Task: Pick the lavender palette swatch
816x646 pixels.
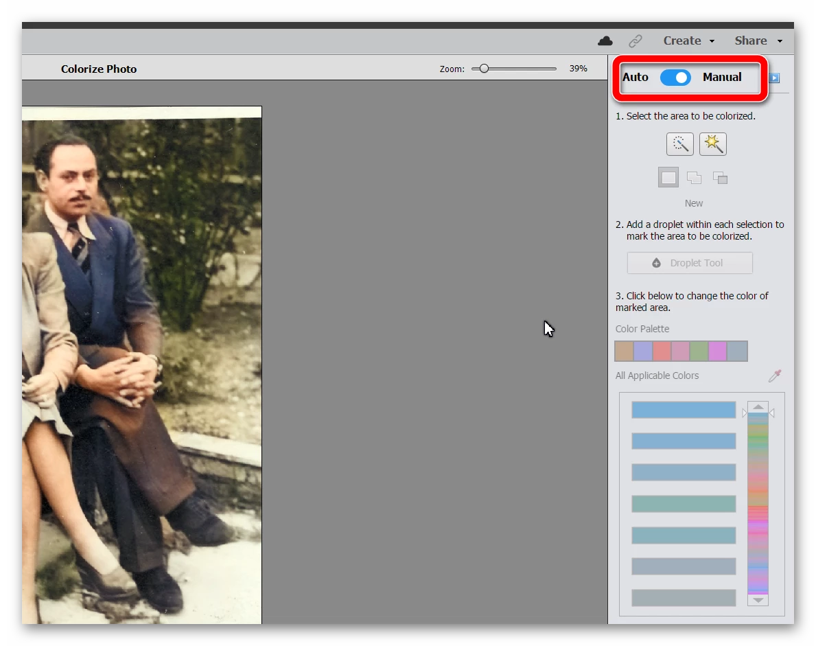Action: (642, 351)
